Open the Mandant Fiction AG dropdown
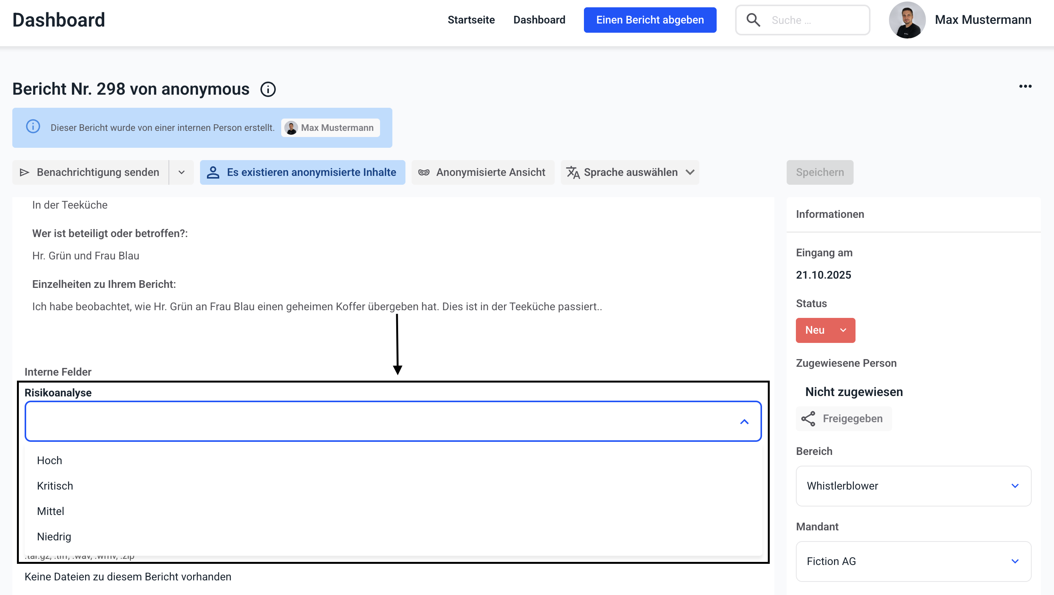The image size is (1054, 595). pyautogui.click(x=913, y=561)
